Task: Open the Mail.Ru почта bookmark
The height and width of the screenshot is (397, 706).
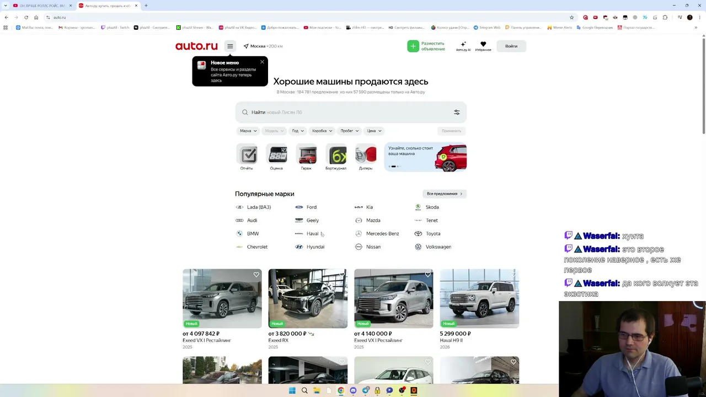Action: (x=34, y=27)
